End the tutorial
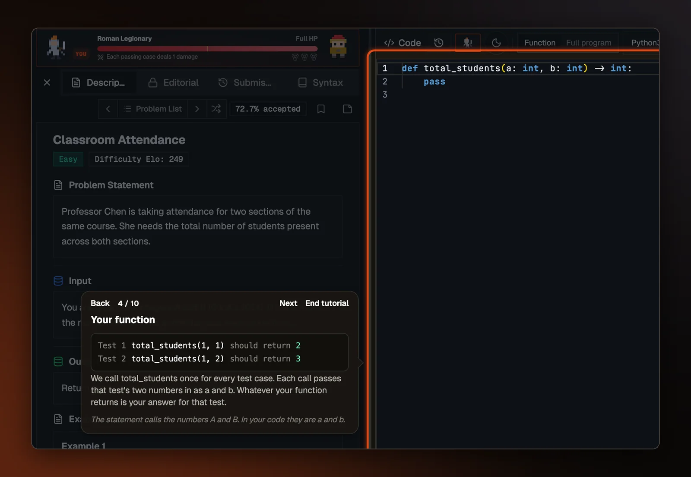The height and width of the screenshot is (477, 691). pyautogui.click(x=327, y=303)
